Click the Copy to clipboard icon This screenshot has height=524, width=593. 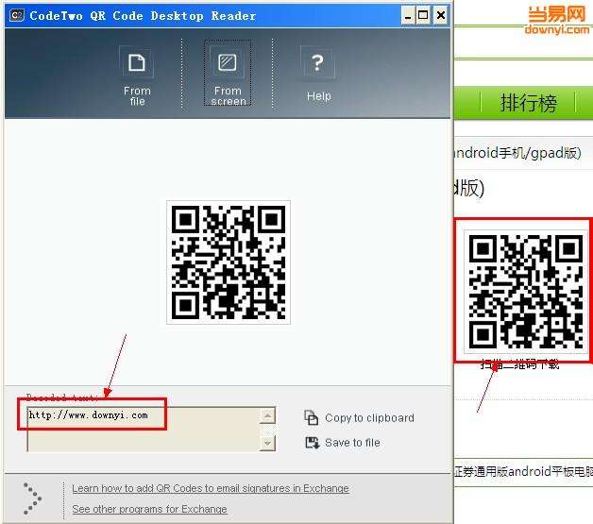[x=312, y=417]
